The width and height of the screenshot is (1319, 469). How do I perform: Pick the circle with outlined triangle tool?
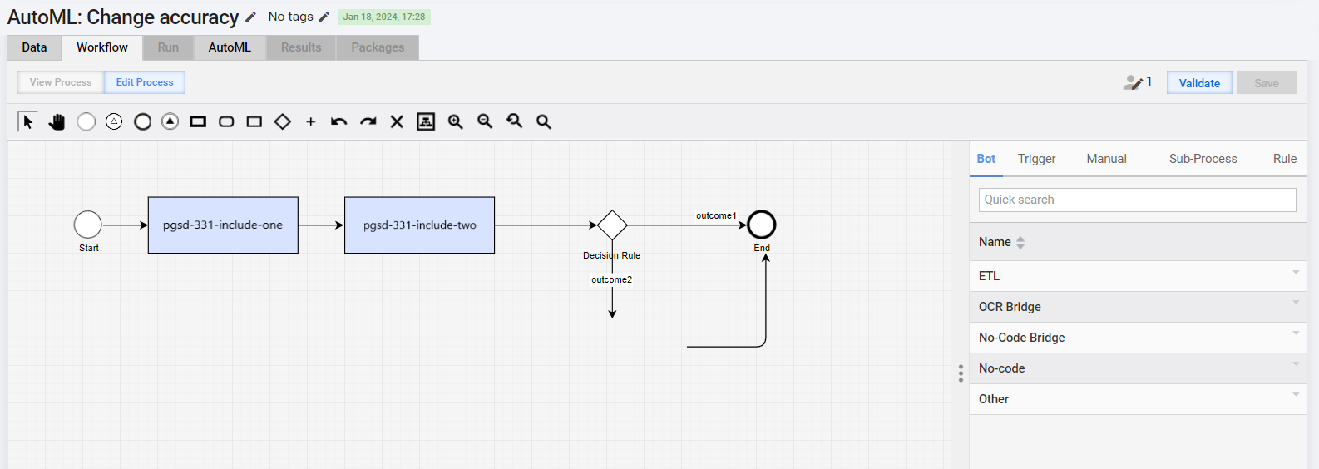pos(114,121)
